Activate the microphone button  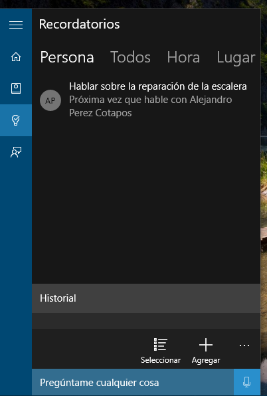247,382
